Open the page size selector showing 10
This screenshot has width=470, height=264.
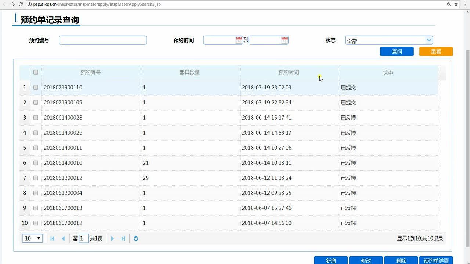(32, 238)
